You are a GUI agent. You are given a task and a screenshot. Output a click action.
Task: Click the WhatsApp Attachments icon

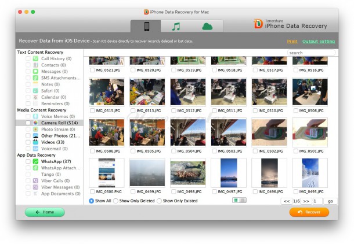(x=35, y=168)
